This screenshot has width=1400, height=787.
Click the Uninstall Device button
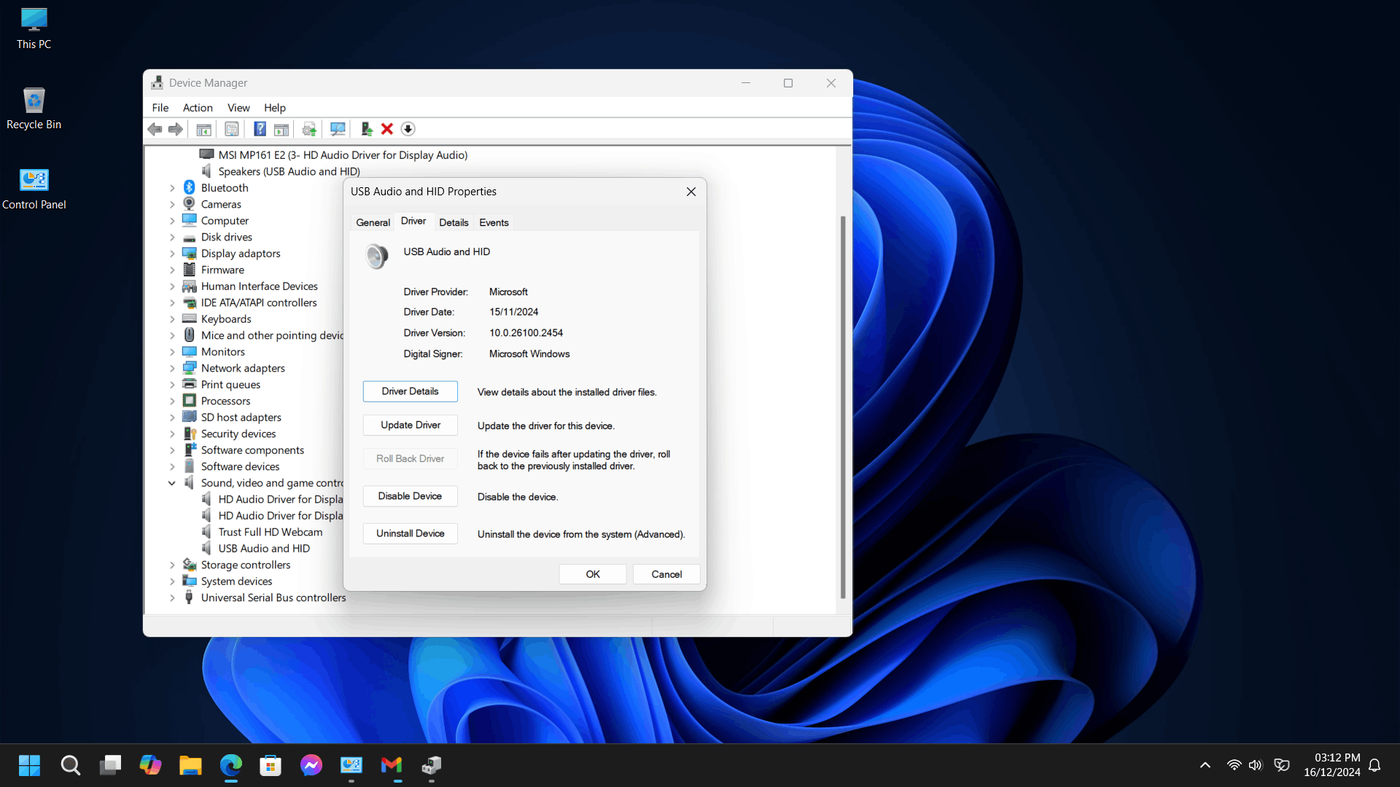[x=411, y=533]
